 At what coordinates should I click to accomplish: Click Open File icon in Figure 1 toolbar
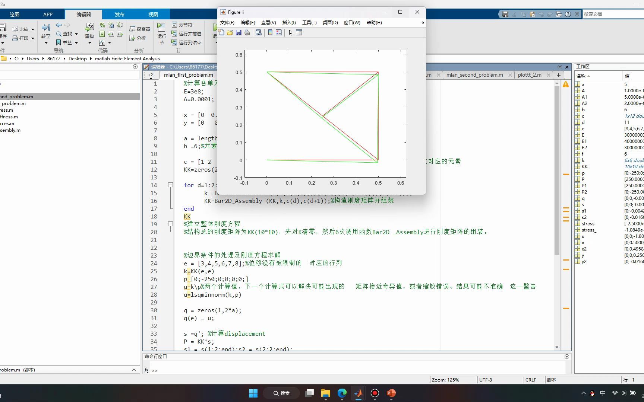(x=230, y=33)
